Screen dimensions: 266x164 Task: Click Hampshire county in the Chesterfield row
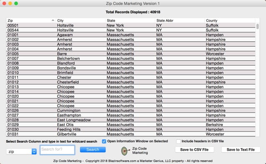[x=216, y=82]
